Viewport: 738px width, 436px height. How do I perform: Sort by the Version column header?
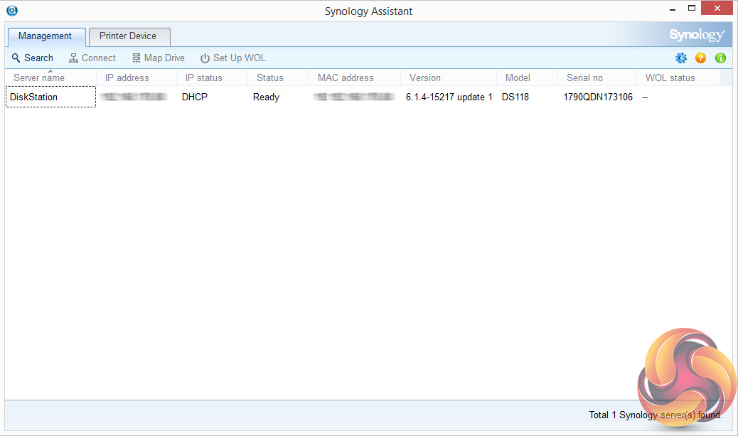pyautogui.click(x=449, y=78)
